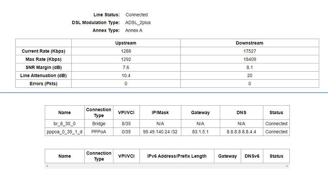Click the PPPoA connection type cell
This screenshot has height=172, width=328.
pyautogui.click(x=99, y=132)
